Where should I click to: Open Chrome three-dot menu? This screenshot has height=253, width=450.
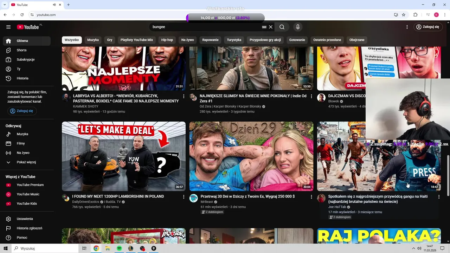click(445, 15)
